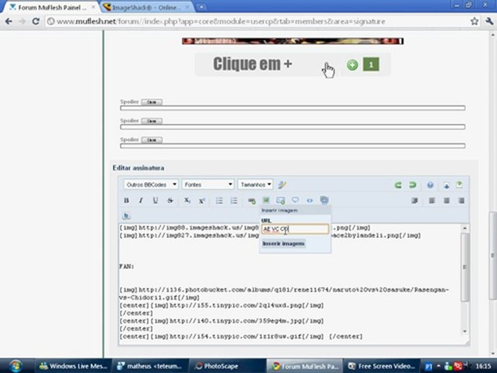Screen dimensions: 497x373
Task: Show the second Spoiler content
Action: point(152,121)
